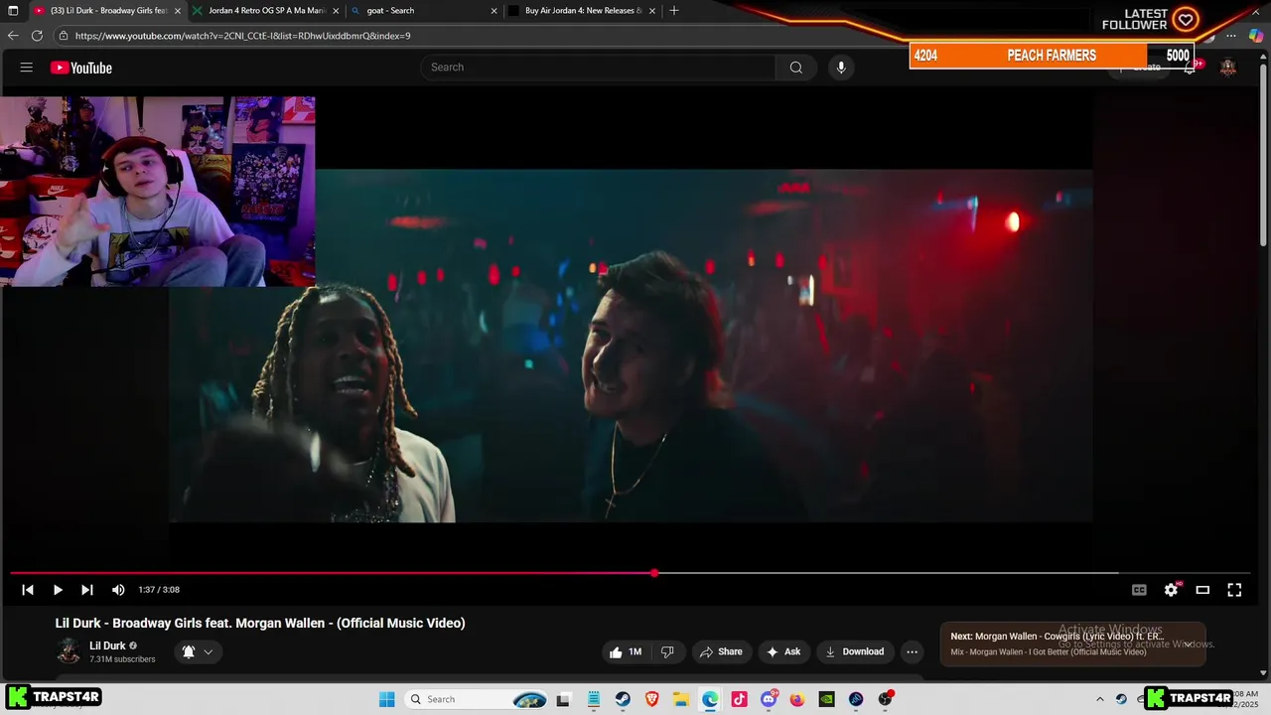
Task: Open the YouTube account avatar menu
Action: pos(1228,68)
